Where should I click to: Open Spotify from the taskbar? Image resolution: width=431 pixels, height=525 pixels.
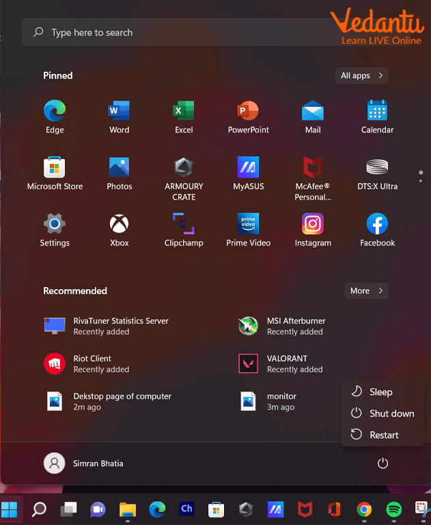pyautogui.click(x=393, y=509)
